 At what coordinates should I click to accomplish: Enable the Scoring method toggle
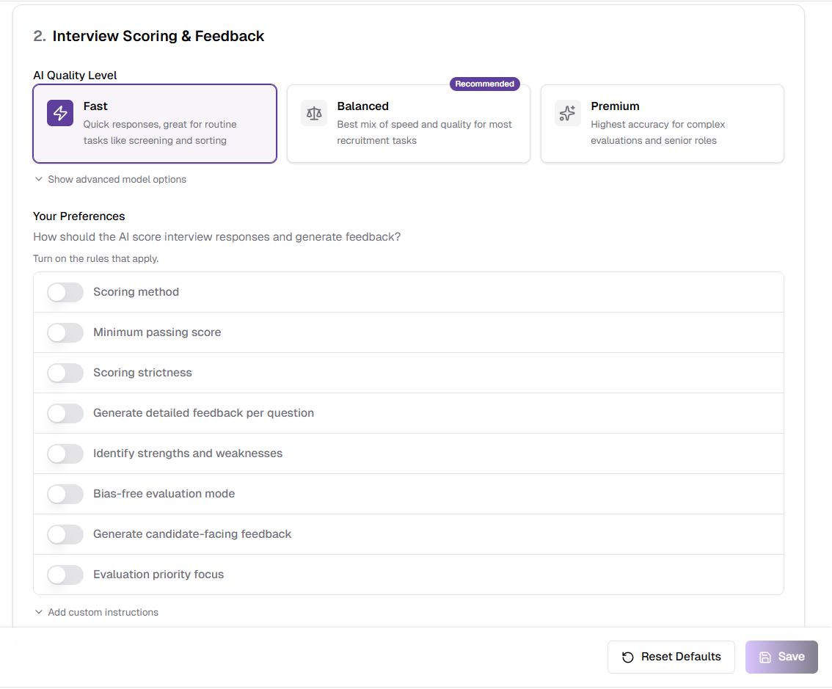tap(66, 293)
